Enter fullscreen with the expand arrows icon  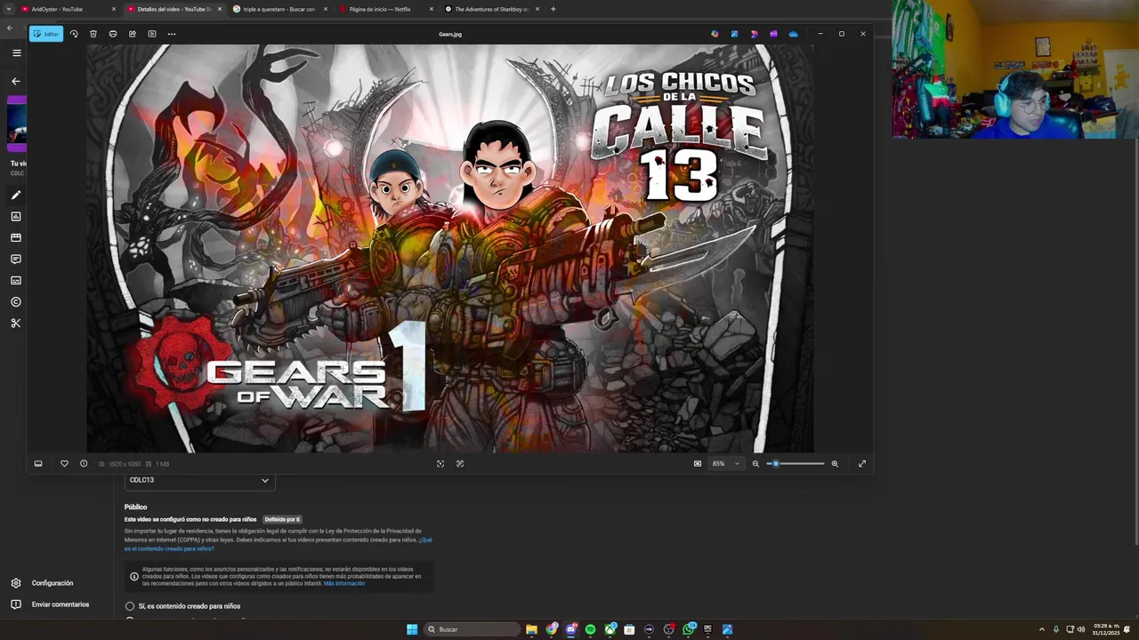click(x=861, y=463)
